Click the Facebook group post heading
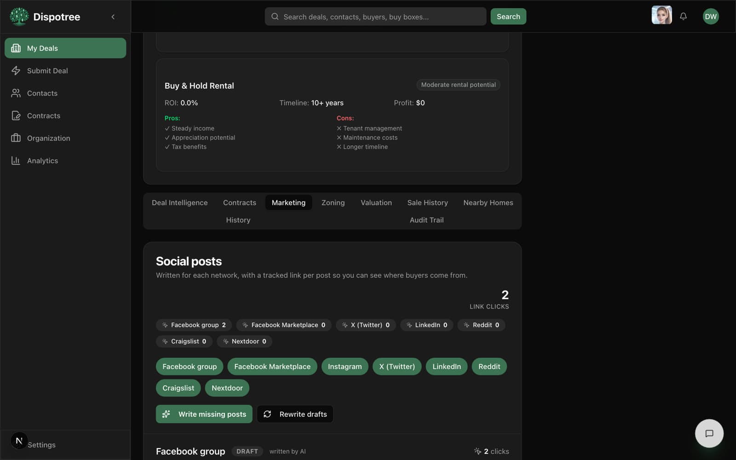Screen dimensions: 736x460 (190, 451)
